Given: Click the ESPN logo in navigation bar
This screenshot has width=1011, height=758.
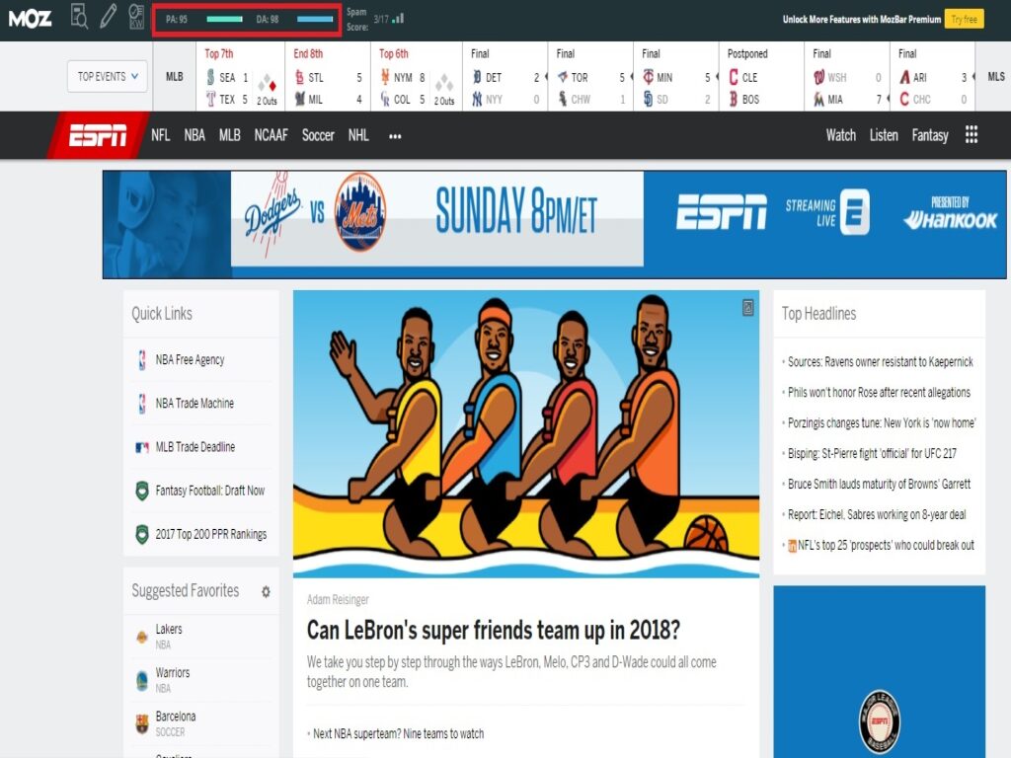Looking at the screenshot, I should pyautogui.click(x=98, y=135).
